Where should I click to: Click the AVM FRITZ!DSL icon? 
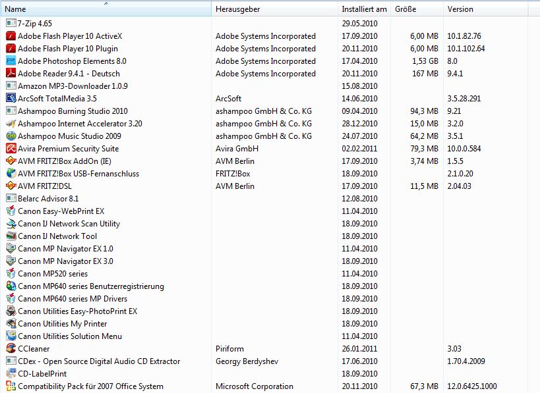11,186
